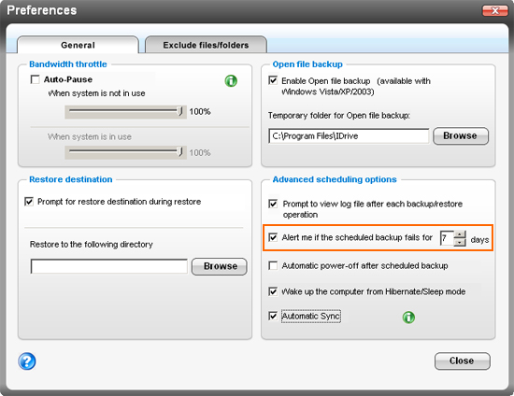Increase days with the stepper up arrow
The width and height of the screenshot is (514, 396).
460,234
